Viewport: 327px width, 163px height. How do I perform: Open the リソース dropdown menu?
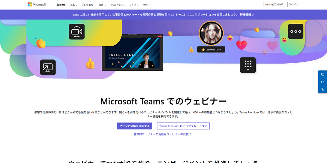(x=134, y=5)
